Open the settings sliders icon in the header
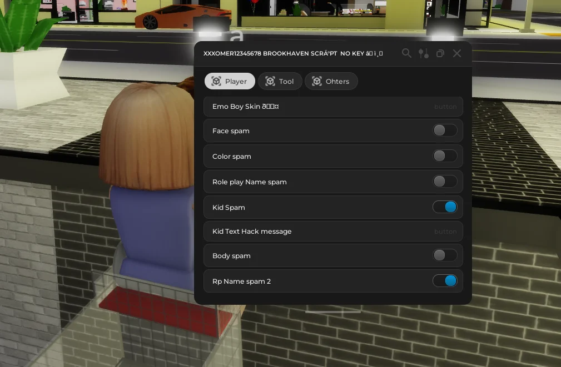 424,53
